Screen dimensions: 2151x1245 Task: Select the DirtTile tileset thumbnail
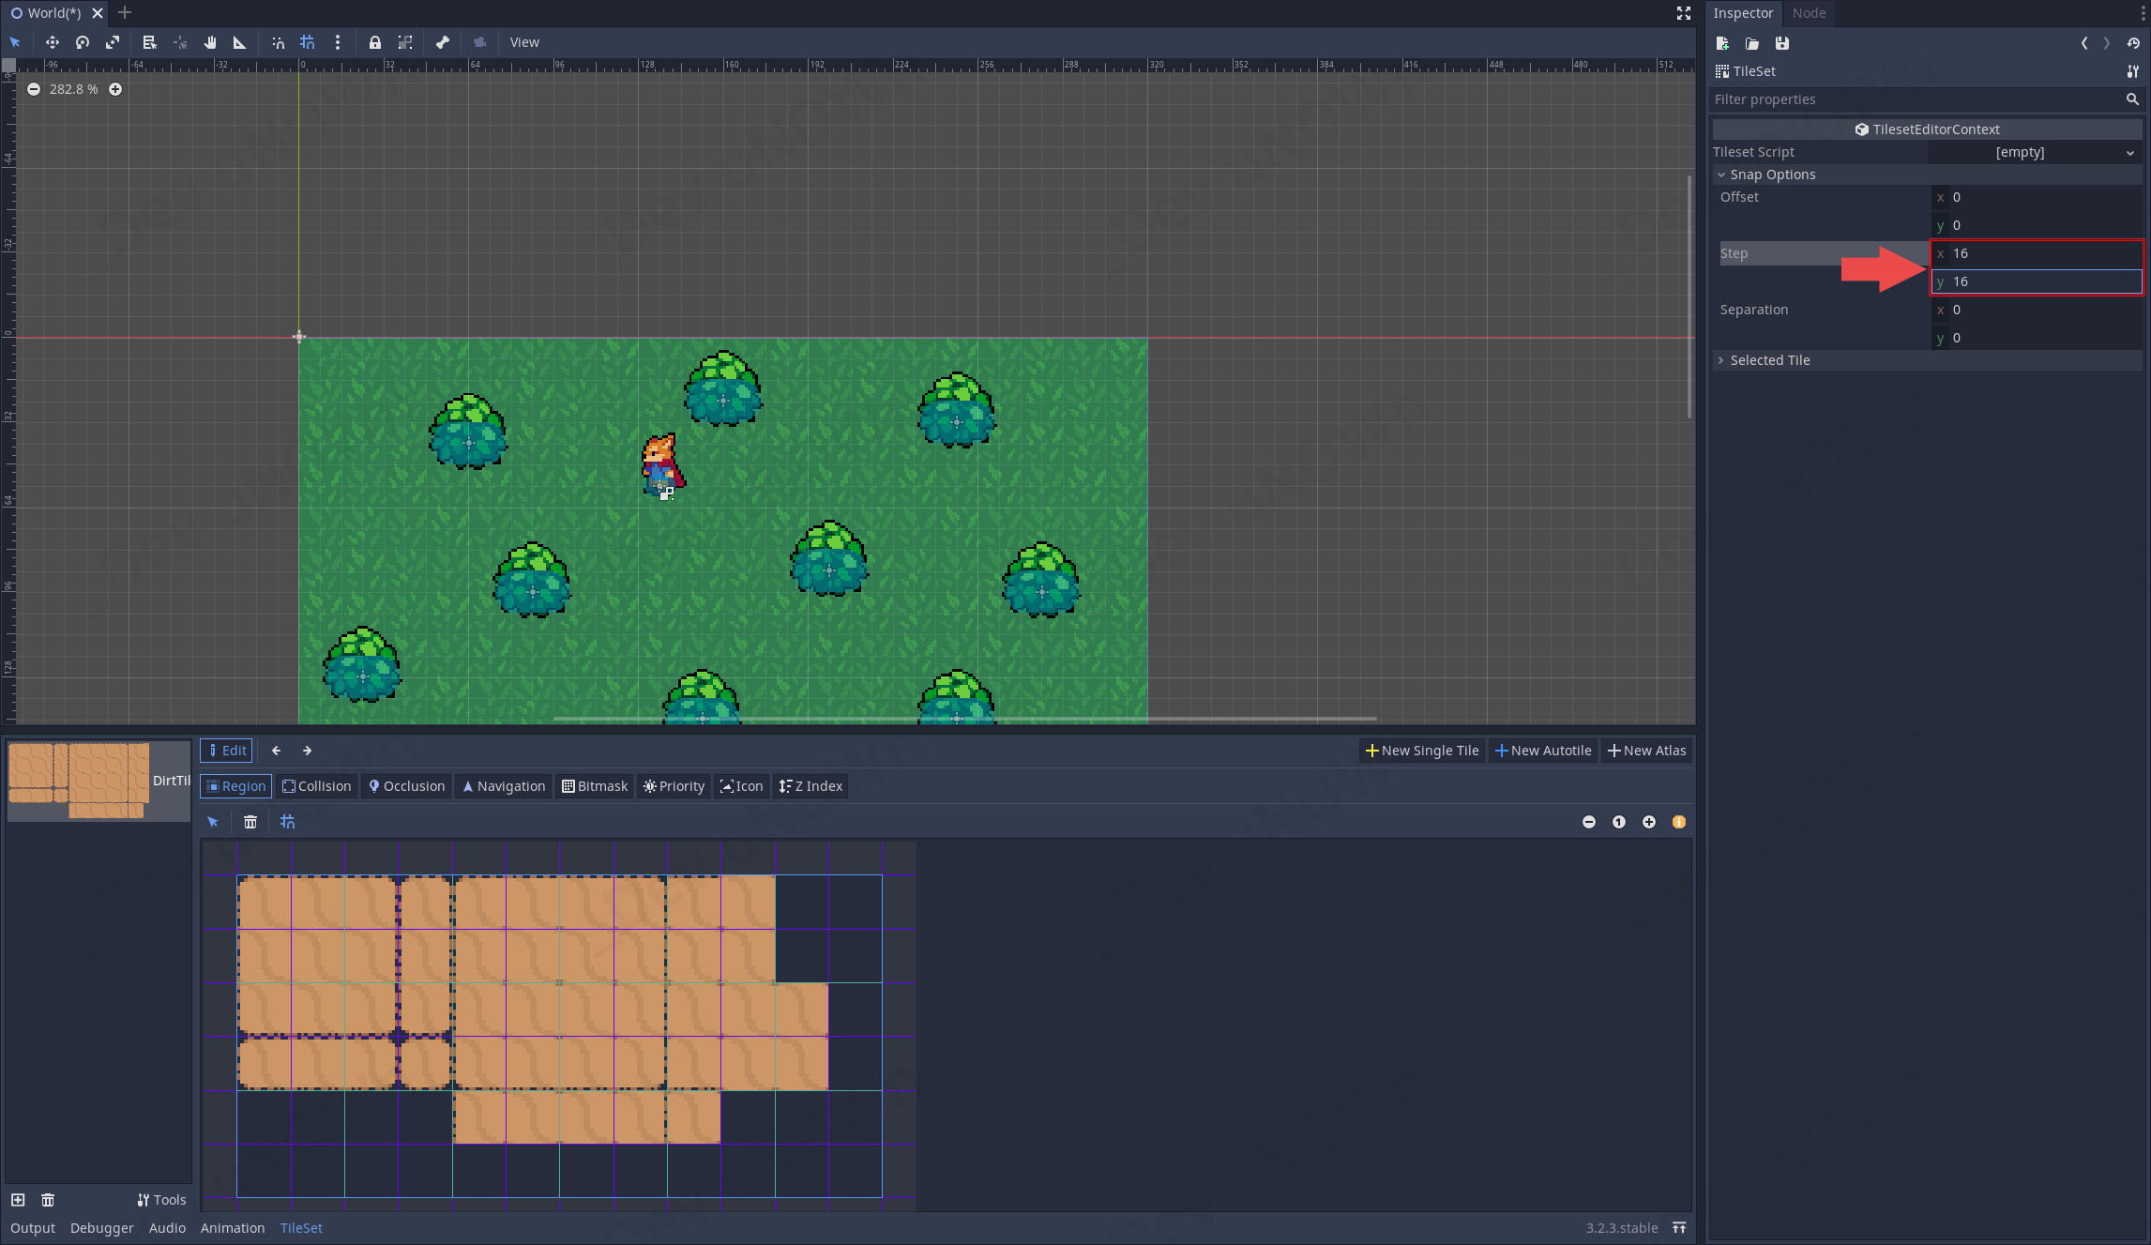79,780
